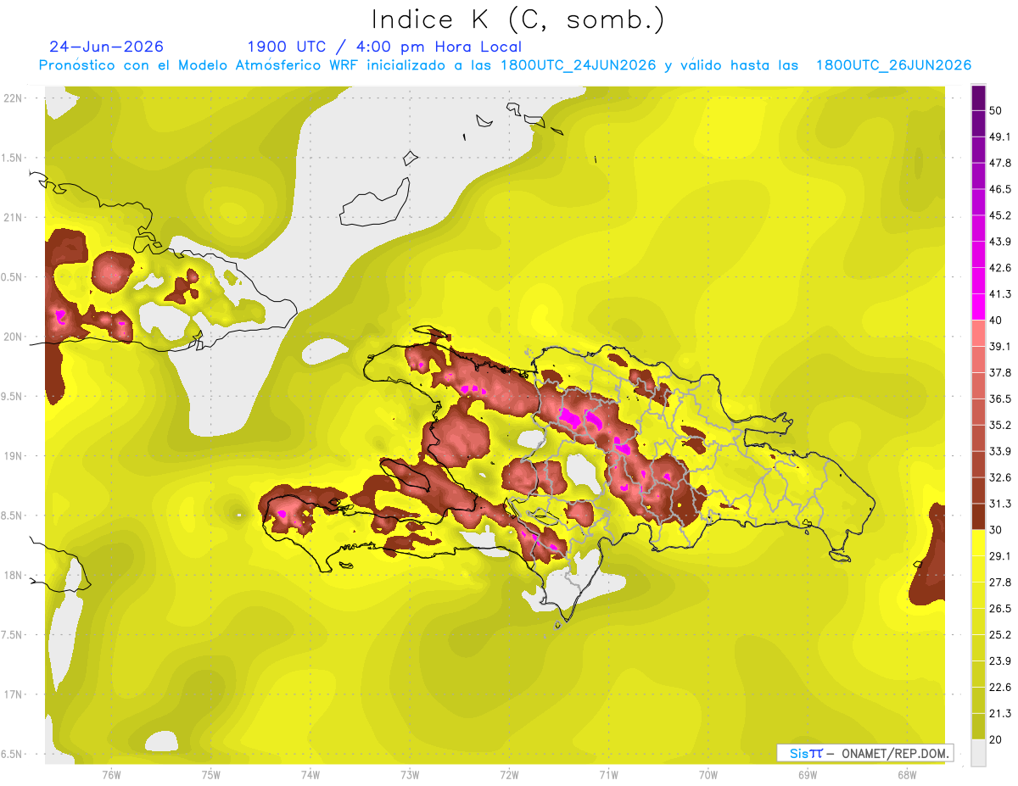Click the legend value "31.3"

(1000, 504)
